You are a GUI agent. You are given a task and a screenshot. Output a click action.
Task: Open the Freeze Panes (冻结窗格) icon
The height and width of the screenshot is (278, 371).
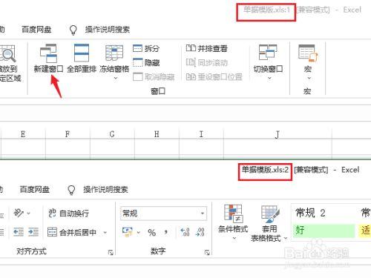point(114,53)
